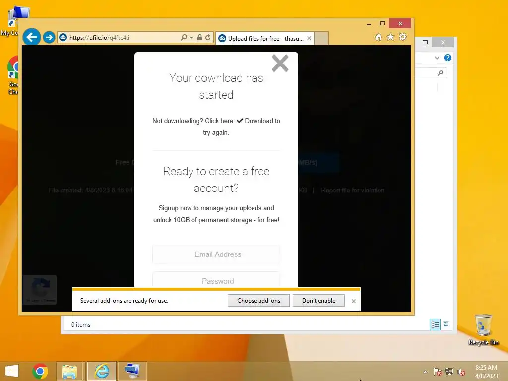Open Help in the File Explorer window
Image resolution: width=508 pixels, height=381 pixels.
click(x=448, y=58)
